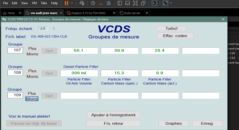Open the View menu
This screenshot has height=130, width=239.
tap(24, 3)
